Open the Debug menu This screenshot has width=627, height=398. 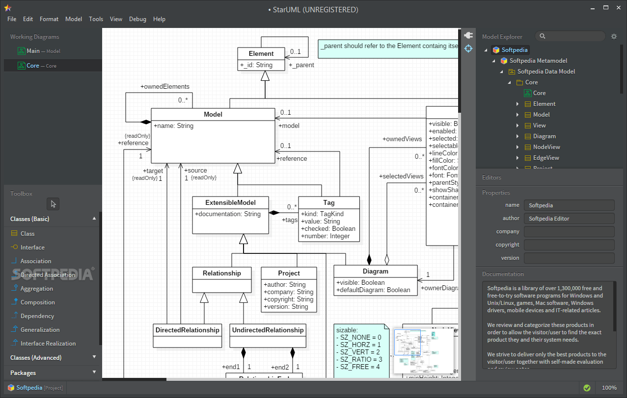pos(137,19)
